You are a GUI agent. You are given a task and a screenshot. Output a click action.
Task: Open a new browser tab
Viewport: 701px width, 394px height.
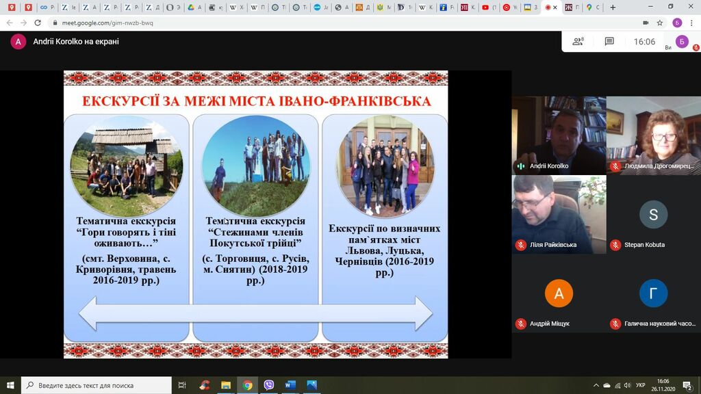point(612,8)
